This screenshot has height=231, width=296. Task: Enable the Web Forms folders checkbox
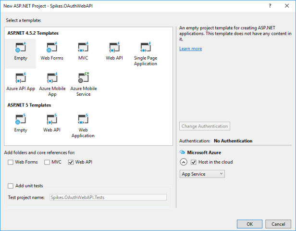tap(11, 162)
